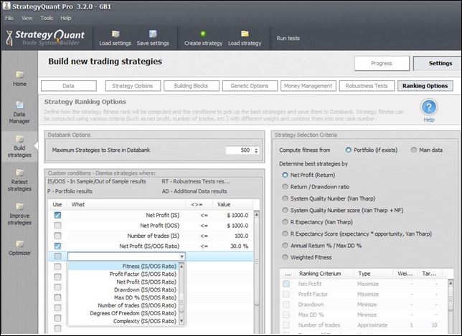
Task: Select Net Profit (Return) radio option
Action: point(285,175)
